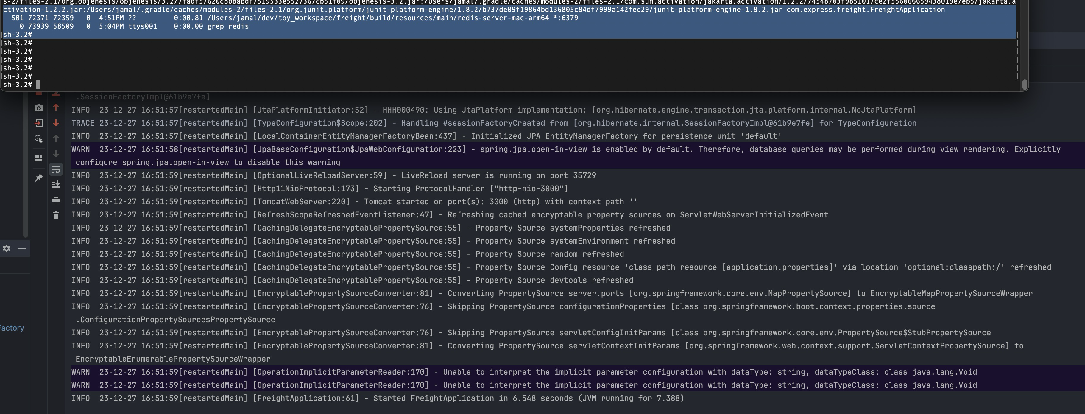Screen dimensions: 1085x414
Task: Click the partially visible 'Factory' text at left
Action: 12,328
